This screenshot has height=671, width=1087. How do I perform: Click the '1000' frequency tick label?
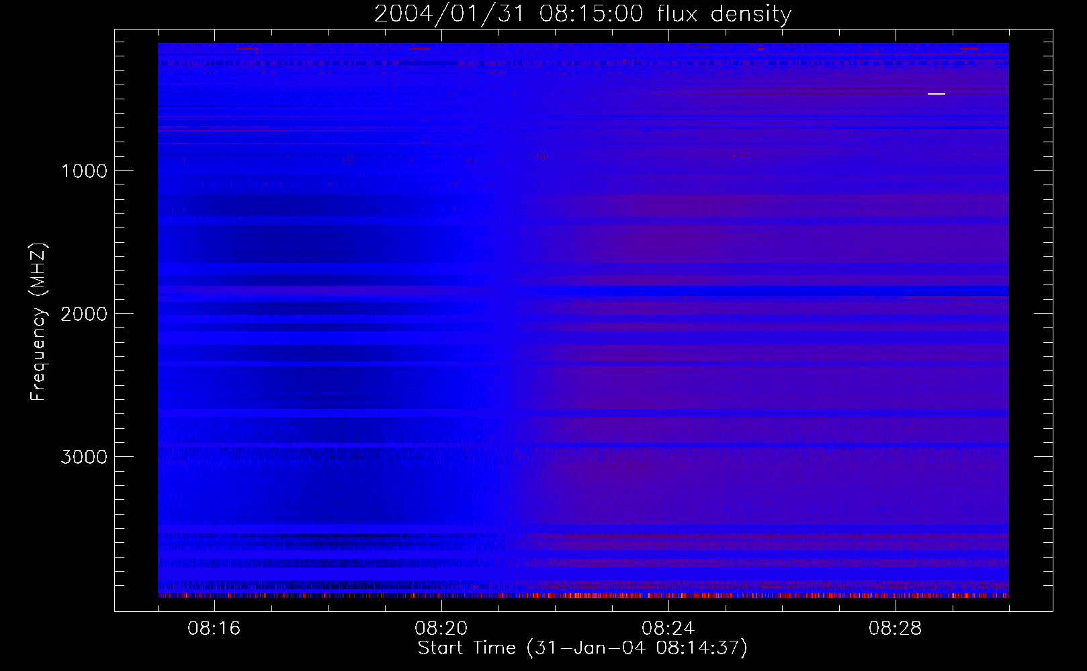(85, 171)
